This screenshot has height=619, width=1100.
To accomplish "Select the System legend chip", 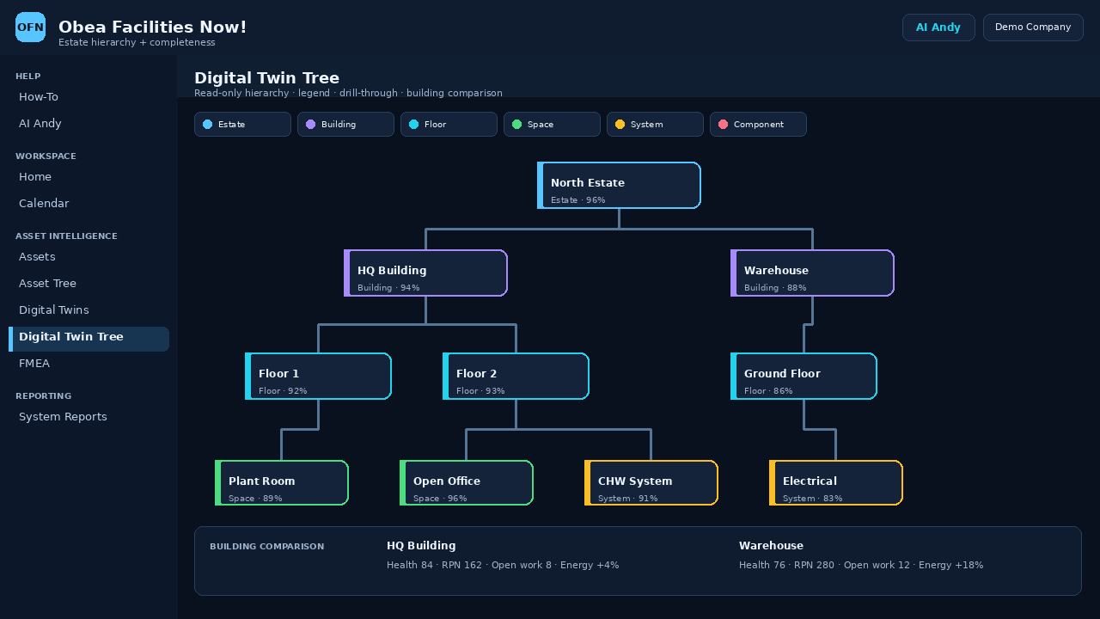I will 655,125.
